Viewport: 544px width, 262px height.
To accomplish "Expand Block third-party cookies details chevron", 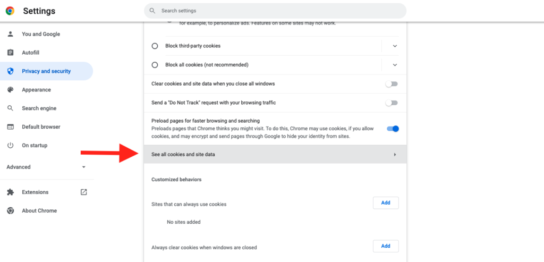I will (x=395, y=46).
